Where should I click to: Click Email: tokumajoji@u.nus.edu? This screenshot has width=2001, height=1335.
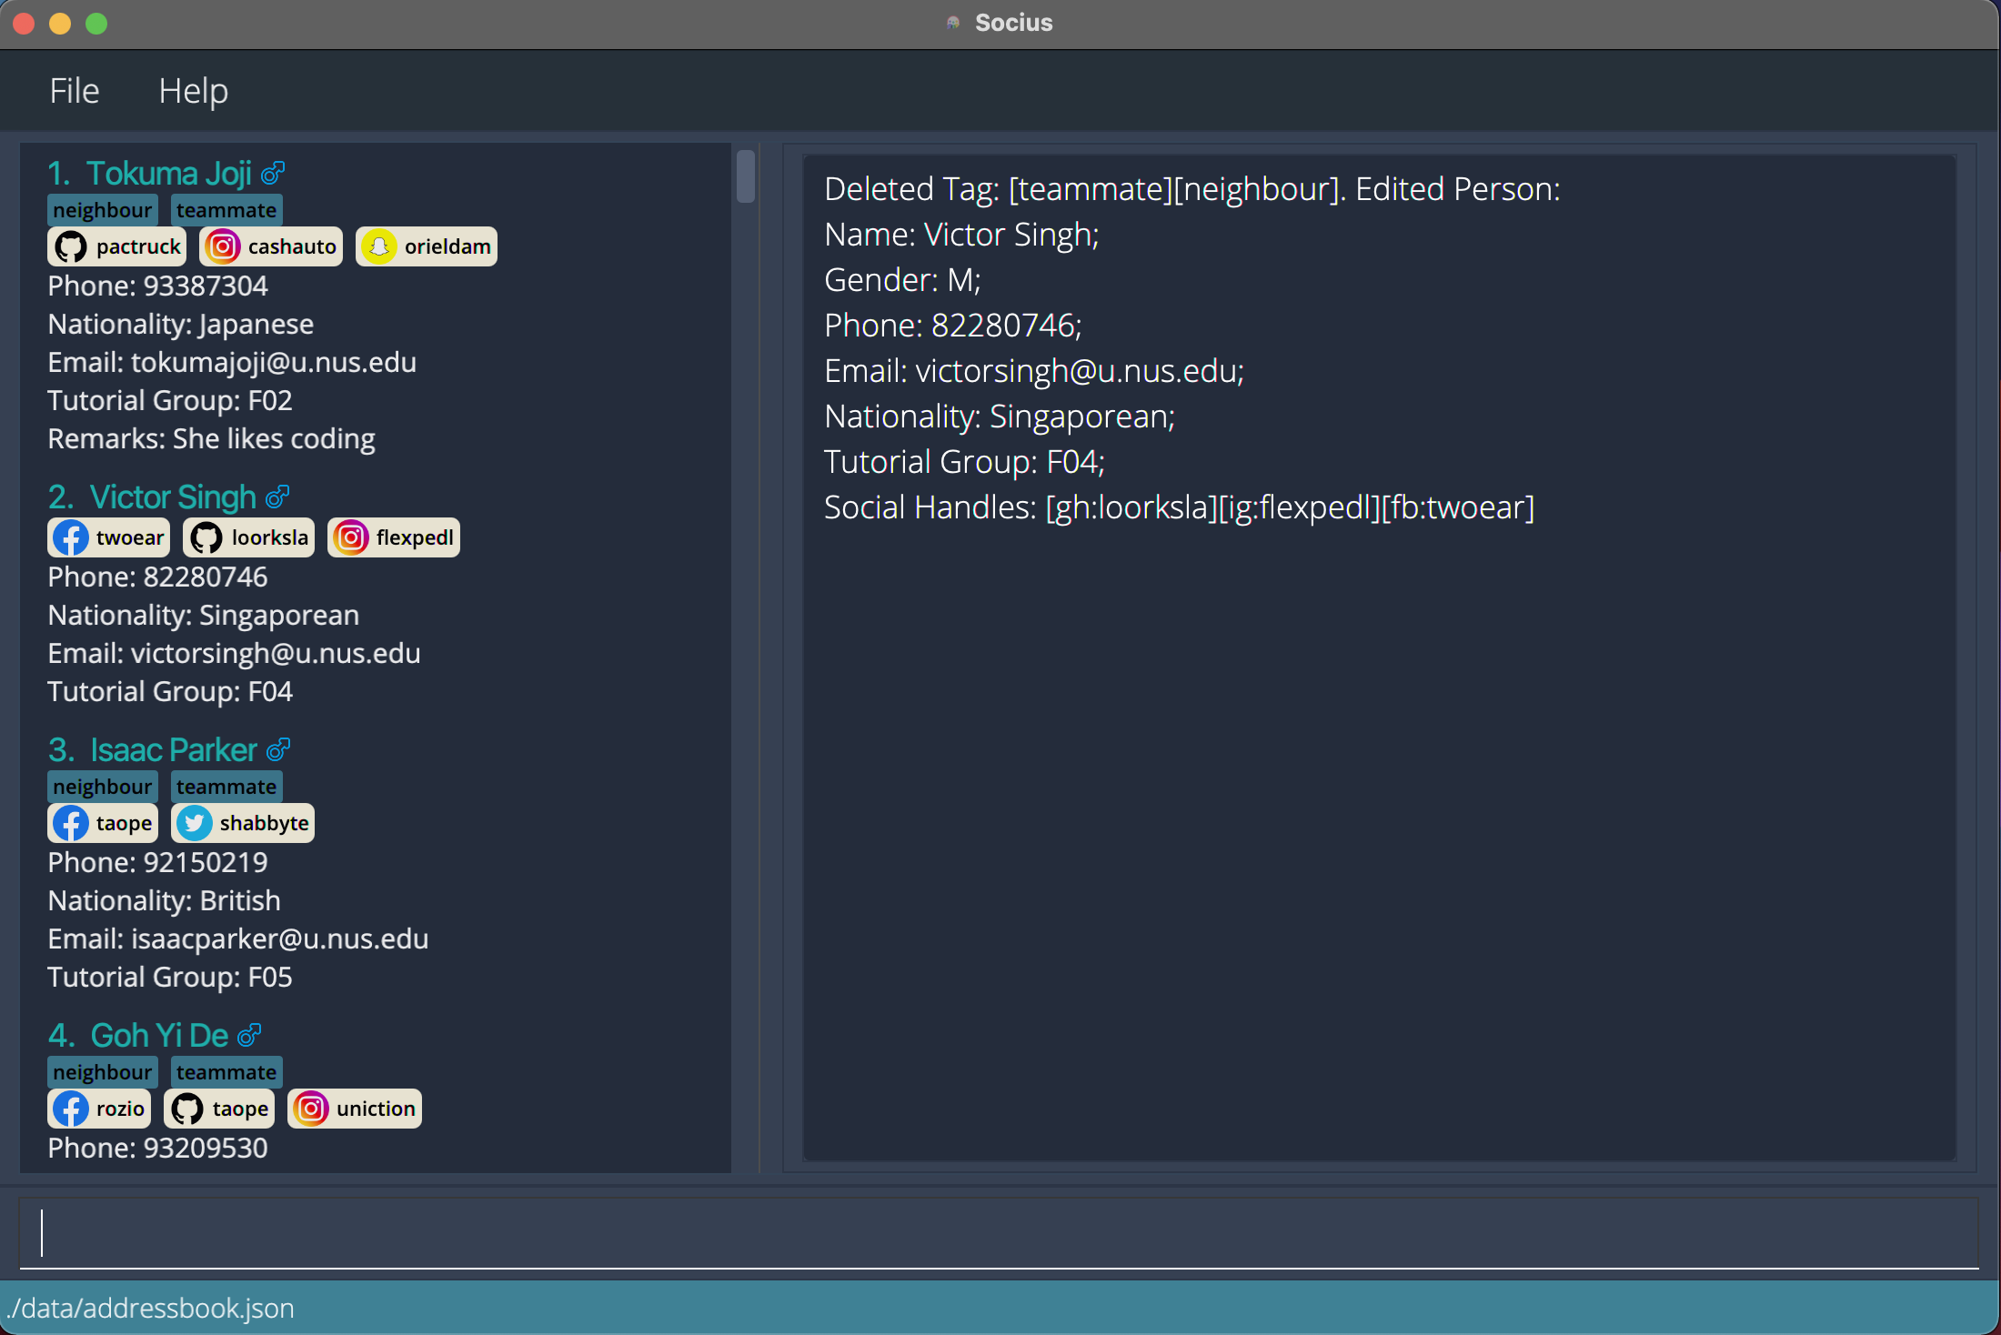[232, 362]
